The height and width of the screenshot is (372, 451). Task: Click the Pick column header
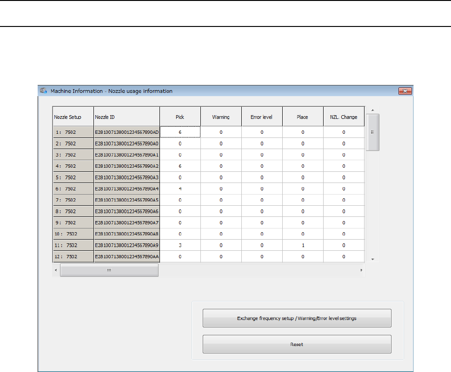click(x=180, y=117)
